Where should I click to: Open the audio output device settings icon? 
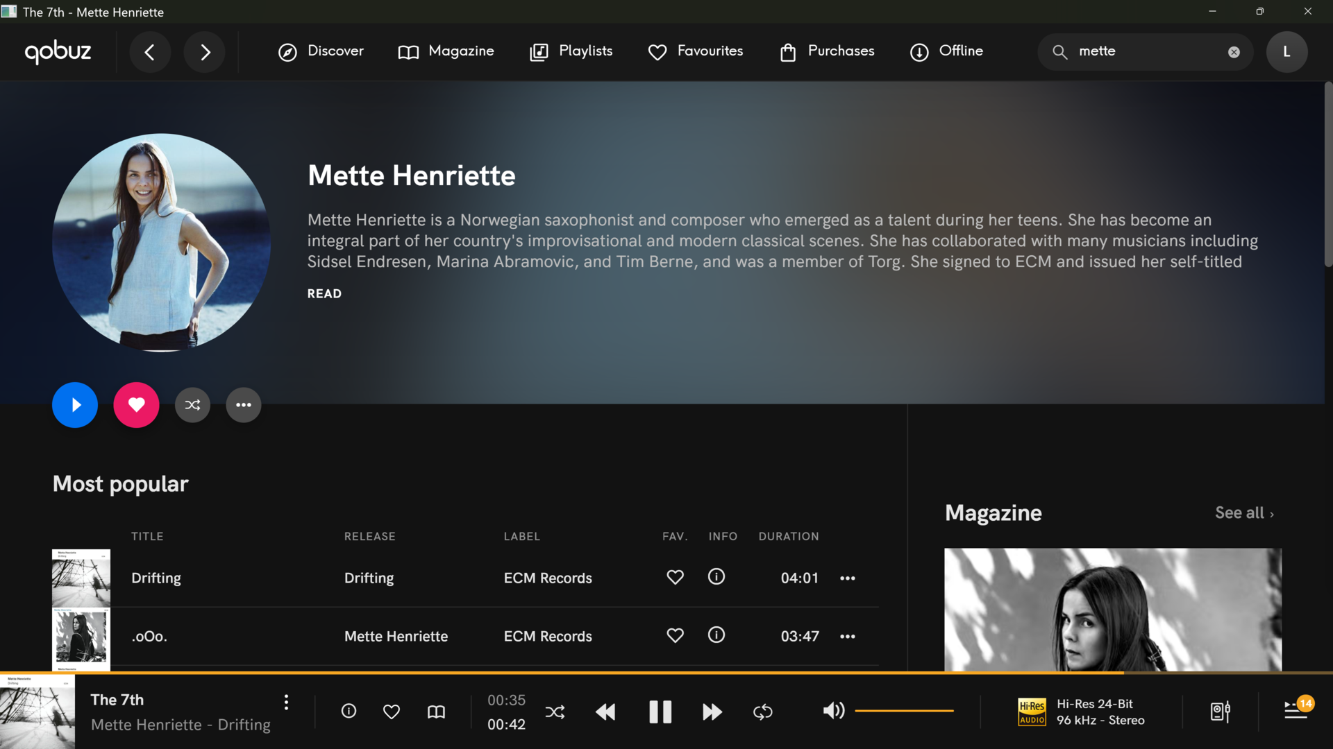coord(1220,712)
